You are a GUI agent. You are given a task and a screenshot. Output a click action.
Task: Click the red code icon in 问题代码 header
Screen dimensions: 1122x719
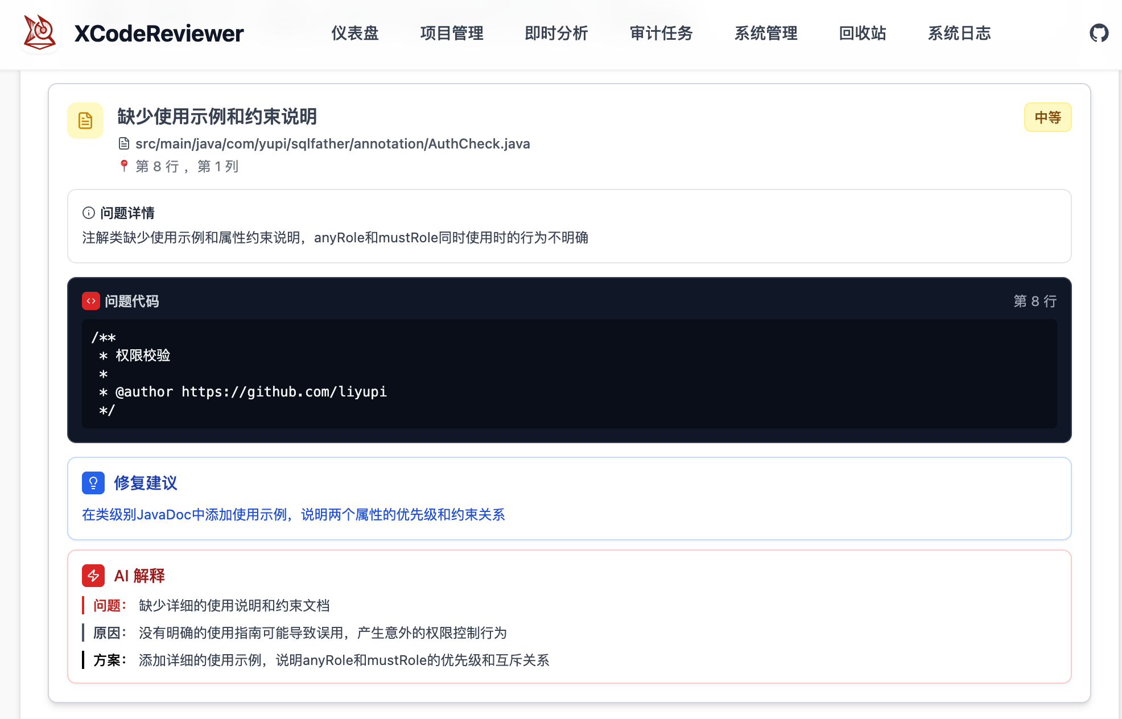(x=90, y=301)
